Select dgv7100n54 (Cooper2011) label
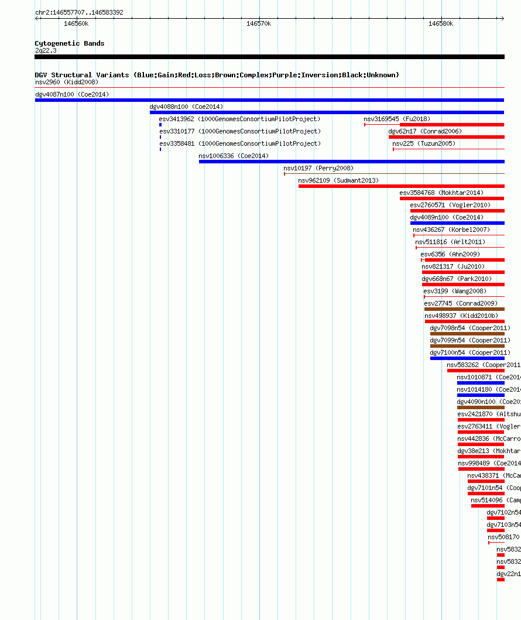 click(x=470, y=352)
